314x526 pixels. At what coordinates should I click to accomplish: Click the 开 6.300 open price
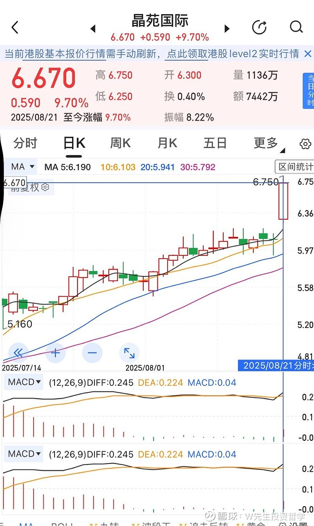click(183, 75)
